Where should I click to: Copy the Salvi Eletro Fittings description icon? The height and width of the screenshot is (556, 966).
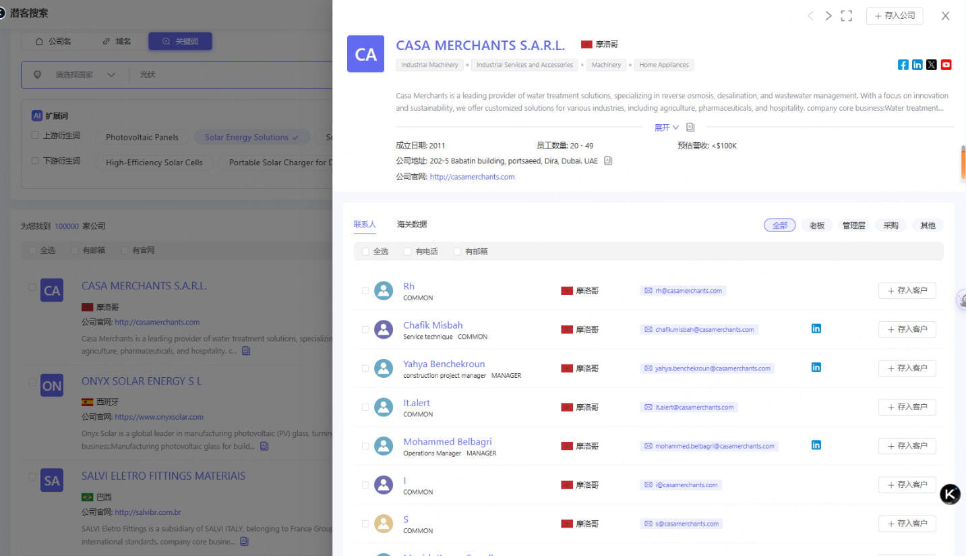click(x=244, y=541)
